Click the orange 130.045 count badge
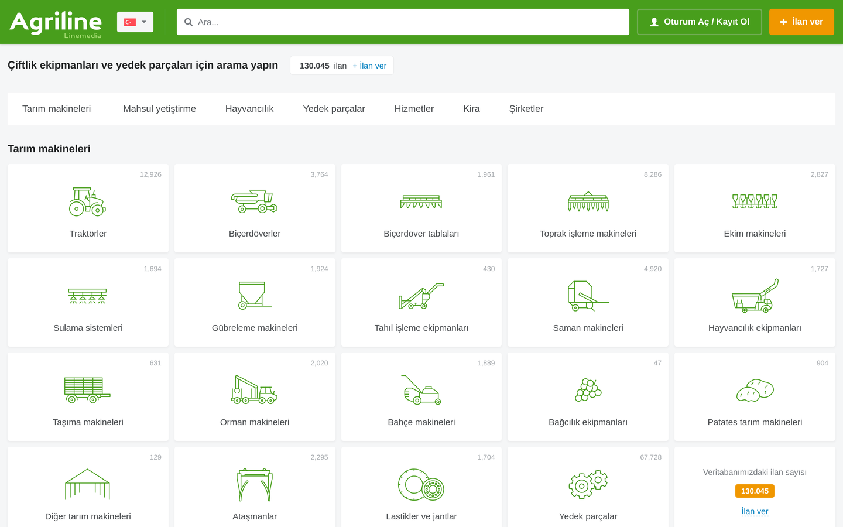843x527 pixels. (755, 491)
